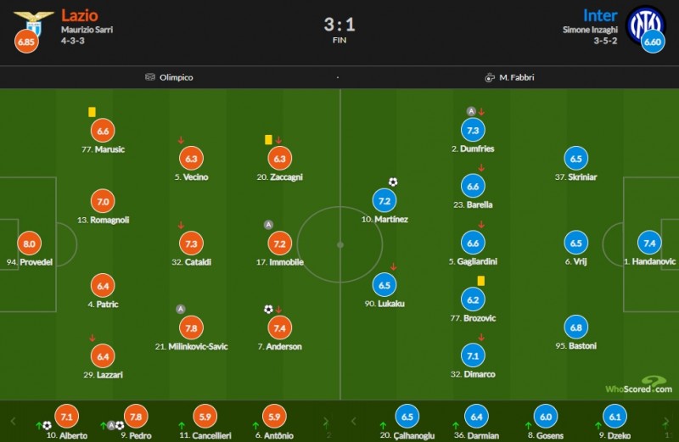Open Maurizio Sarri's manager page
679x442 pixels.
[87, 30]
